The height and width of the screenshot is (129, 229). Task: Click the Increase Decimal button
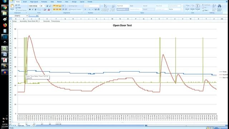tap(96, 10)
